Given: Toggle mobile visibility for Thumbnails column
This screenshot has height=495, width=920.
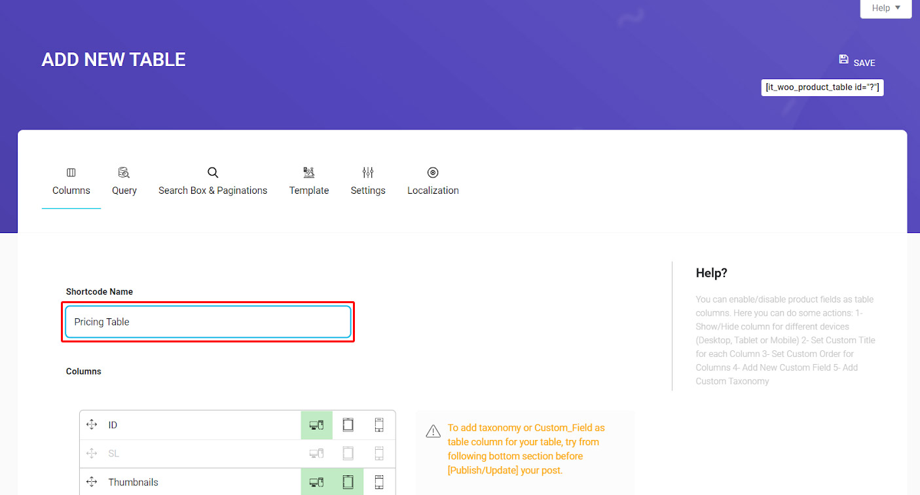Looking at the screenshot, I should [x=379, y=483].
